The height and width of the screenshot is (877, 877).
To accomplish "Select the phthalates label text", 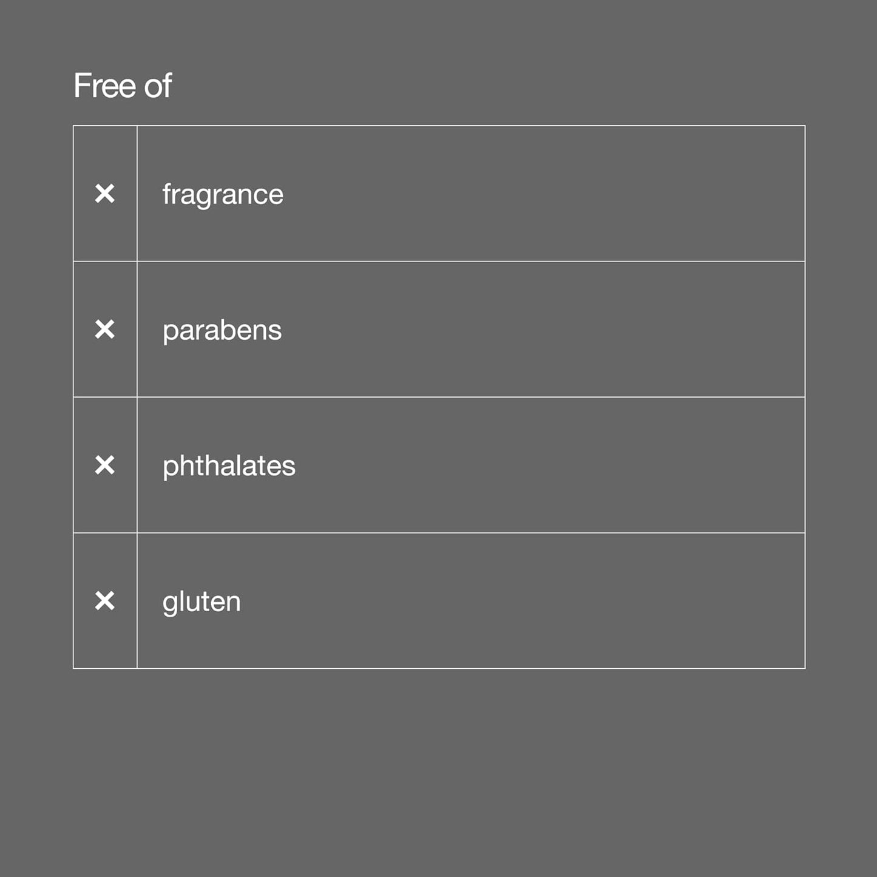I will [x=229, y=466].
